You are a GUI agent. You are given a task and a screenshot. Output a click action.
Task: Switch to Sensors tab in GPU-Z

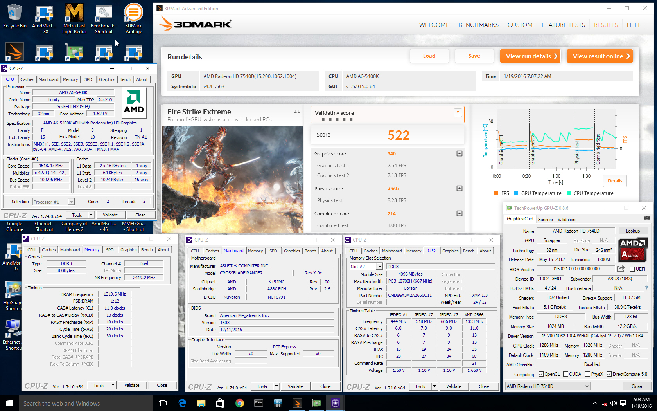[x=545, y=220]
